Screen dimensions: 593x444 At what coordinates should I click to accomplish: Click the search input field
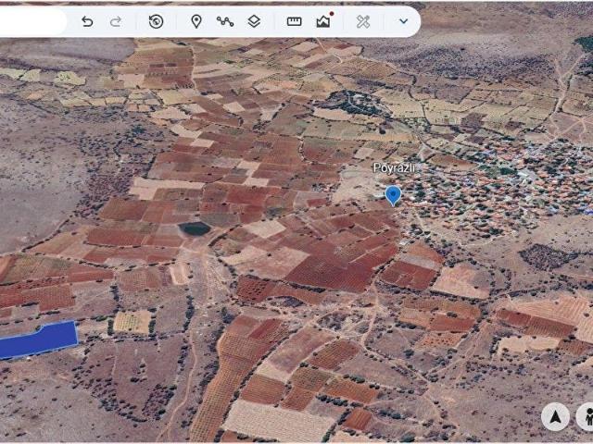32,21
